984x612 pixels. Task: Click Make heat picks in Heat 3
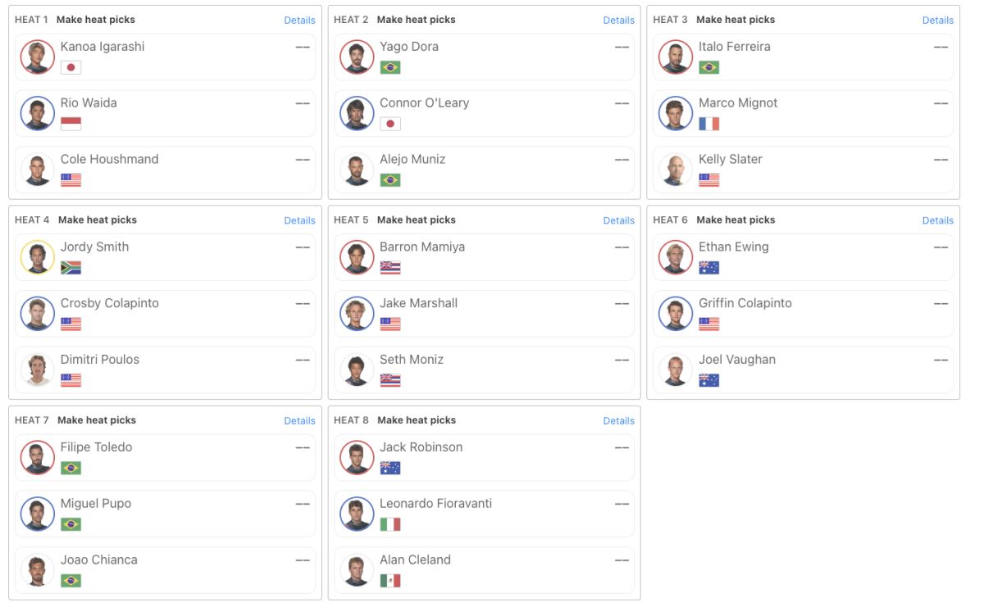[x=736, y=20]
